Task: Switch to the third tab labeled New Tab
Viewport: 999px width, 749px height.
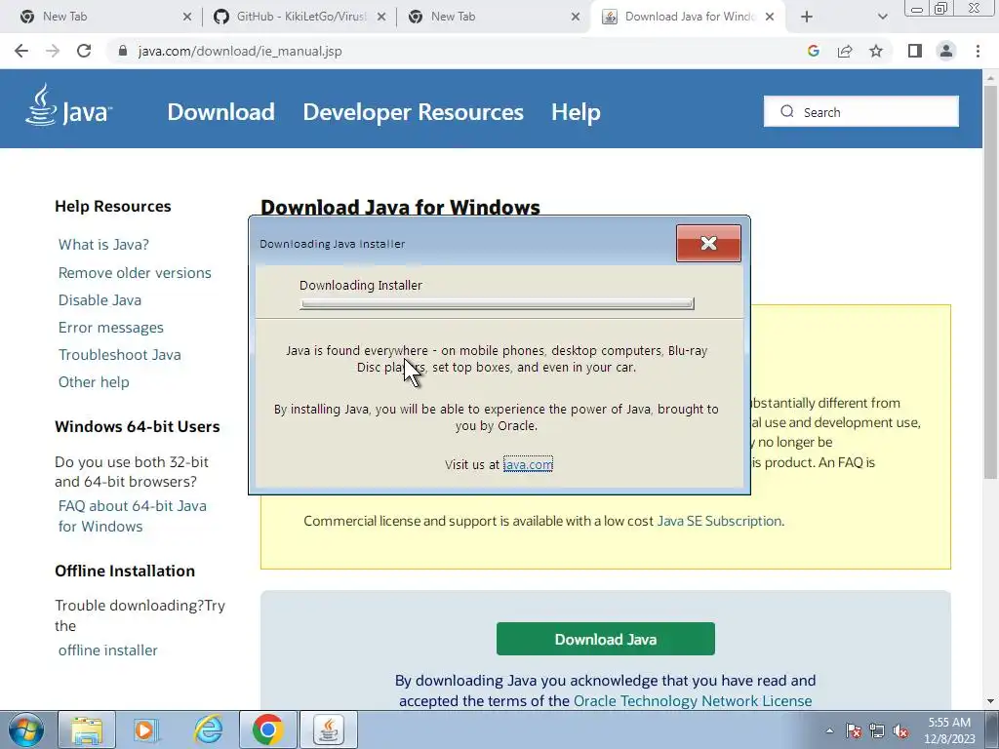Action: coord(492,17)
